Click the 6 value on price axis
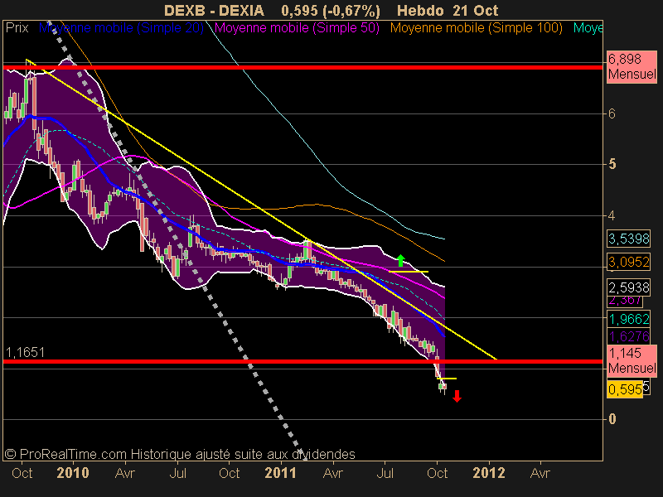This screenshot has width=663, height=497. click(x=612, y=113)
